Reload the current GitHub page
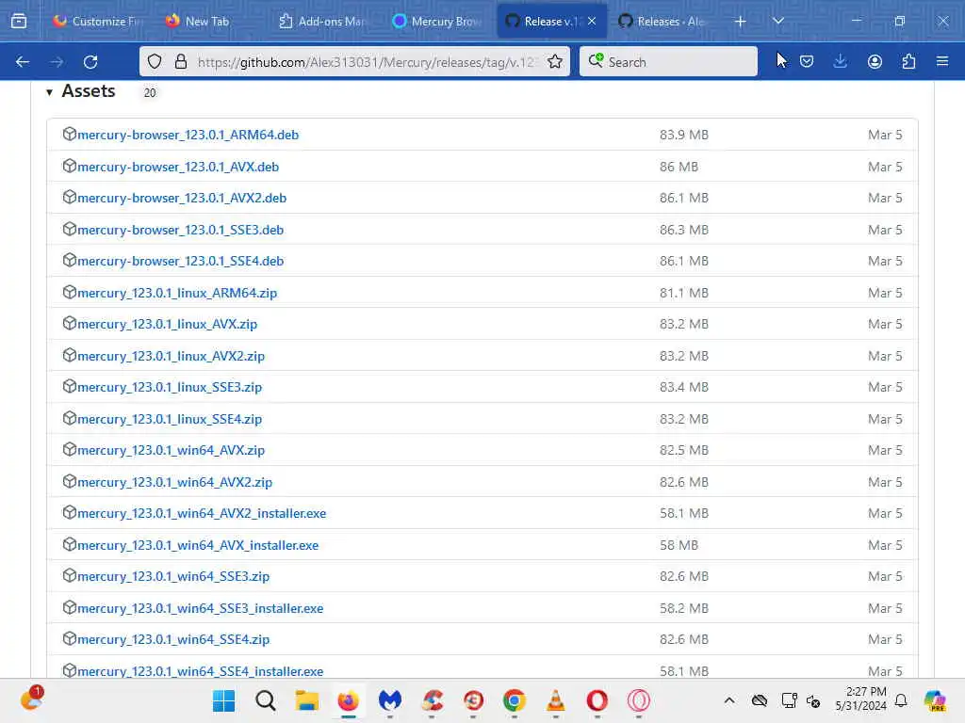This screenshot has height=723, width=965. point(90,62)
